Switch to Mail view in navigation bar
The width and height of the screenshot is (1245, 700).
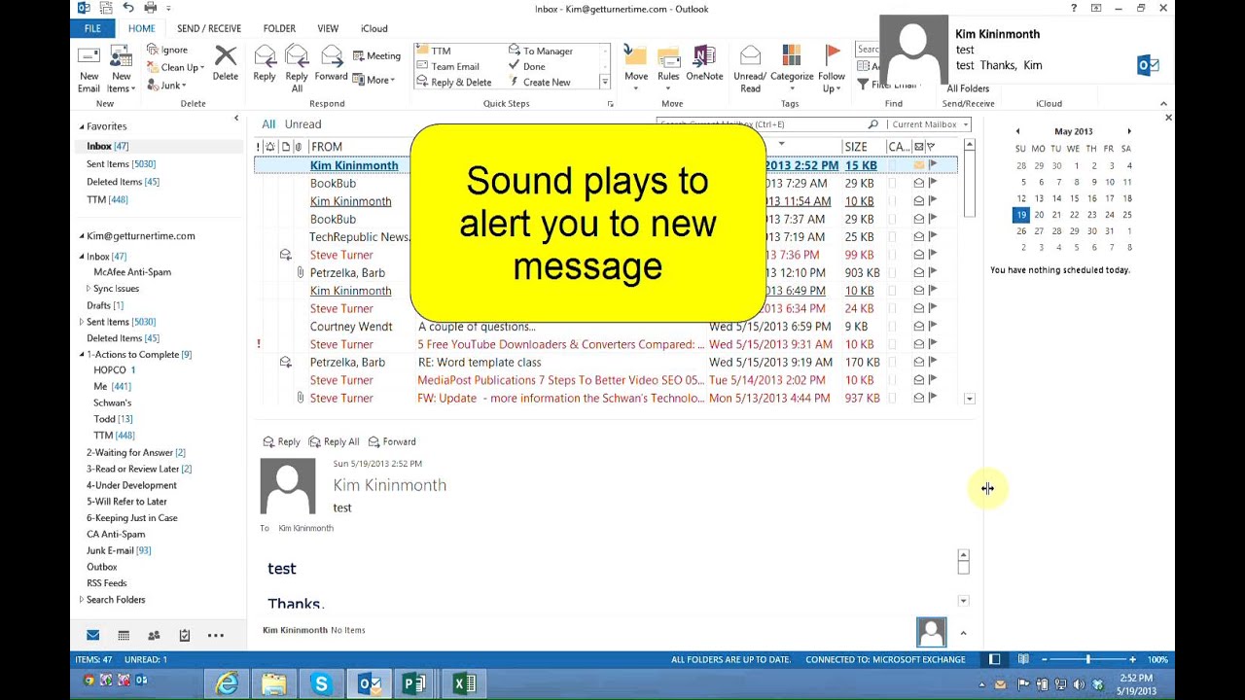point(92,635)
